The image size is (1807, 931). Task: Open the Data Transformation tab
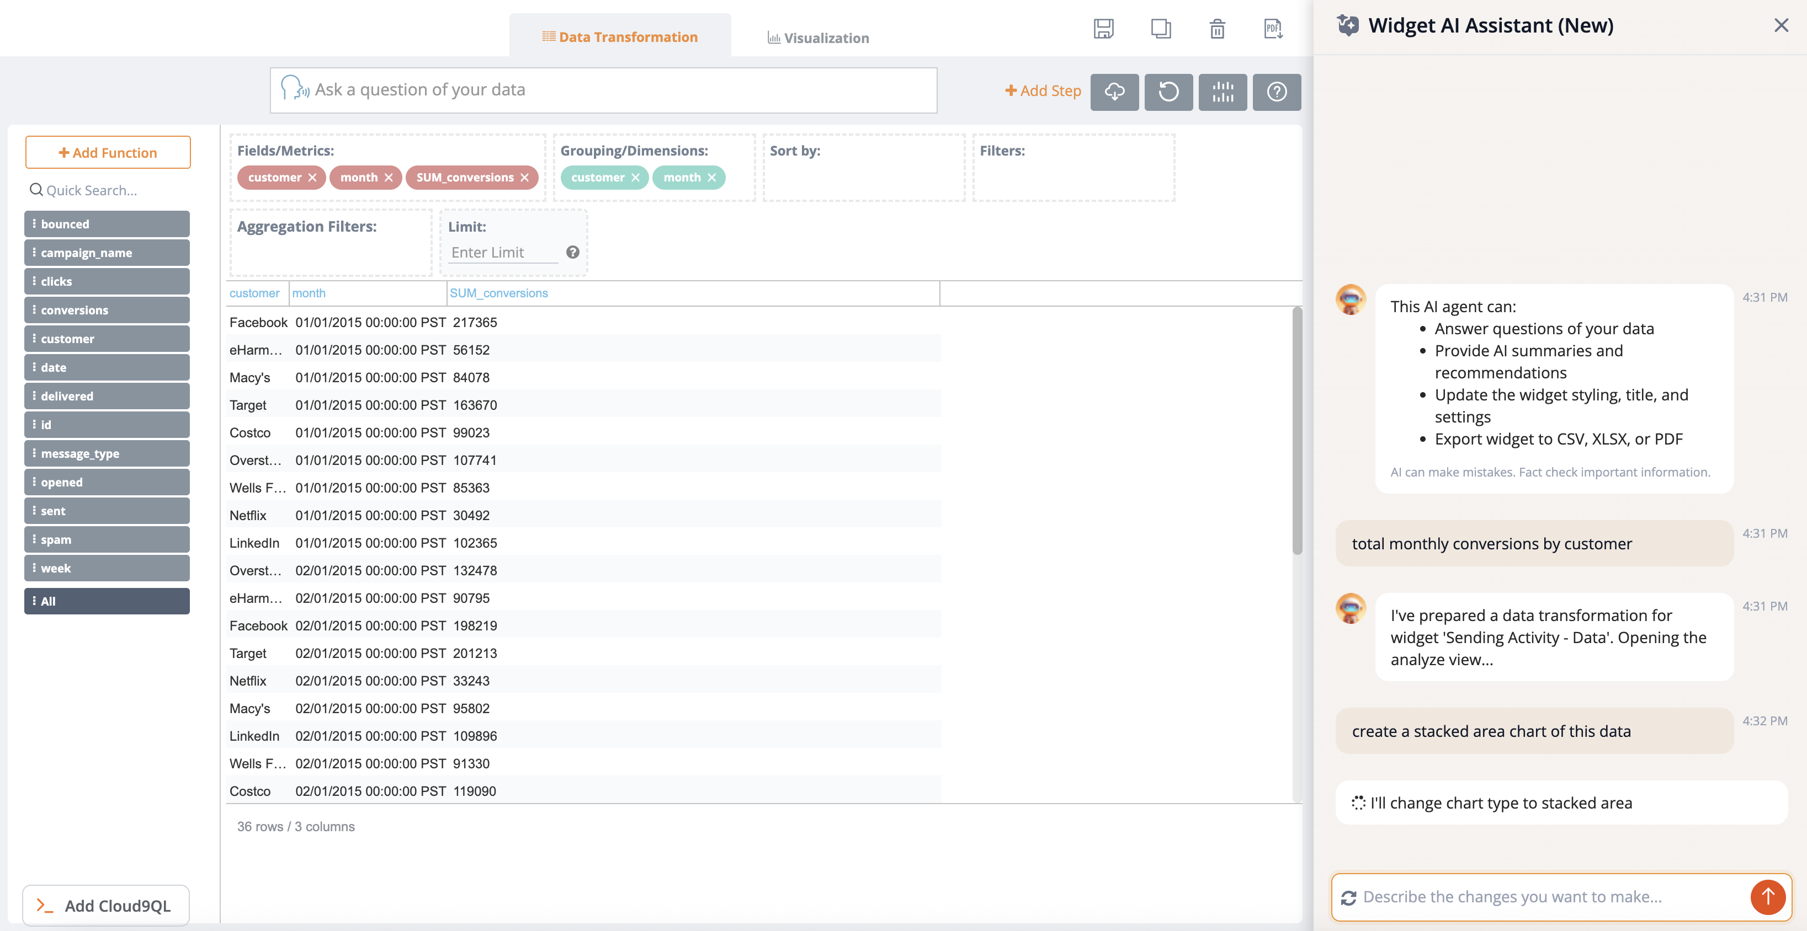click(x=619, y=37)
